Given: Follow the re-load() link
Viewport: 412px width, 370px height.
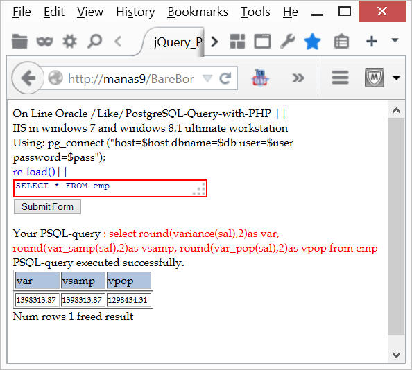Looking at the screenshot, I should point(34,172).
